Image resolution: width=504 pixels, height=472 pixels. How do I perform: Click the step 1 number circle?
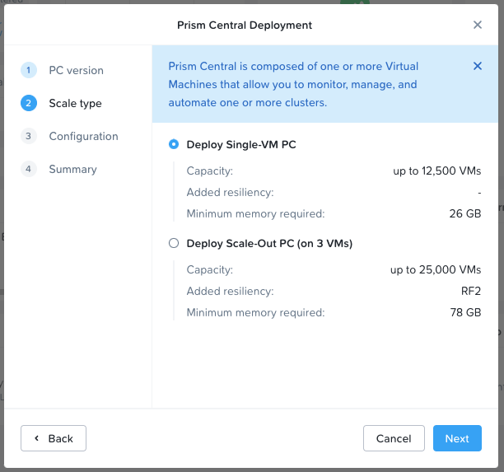tap(29, 70)
